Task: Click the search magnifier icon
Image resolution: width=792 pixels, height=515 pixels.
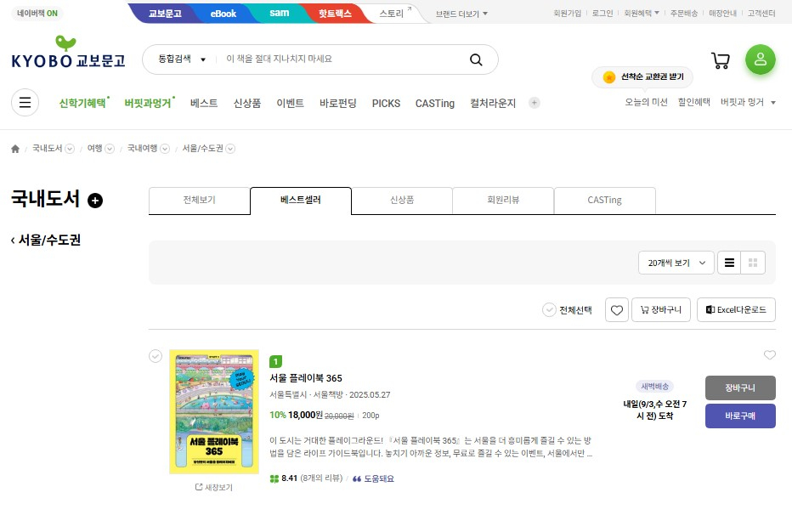Action: click(476, 59)
